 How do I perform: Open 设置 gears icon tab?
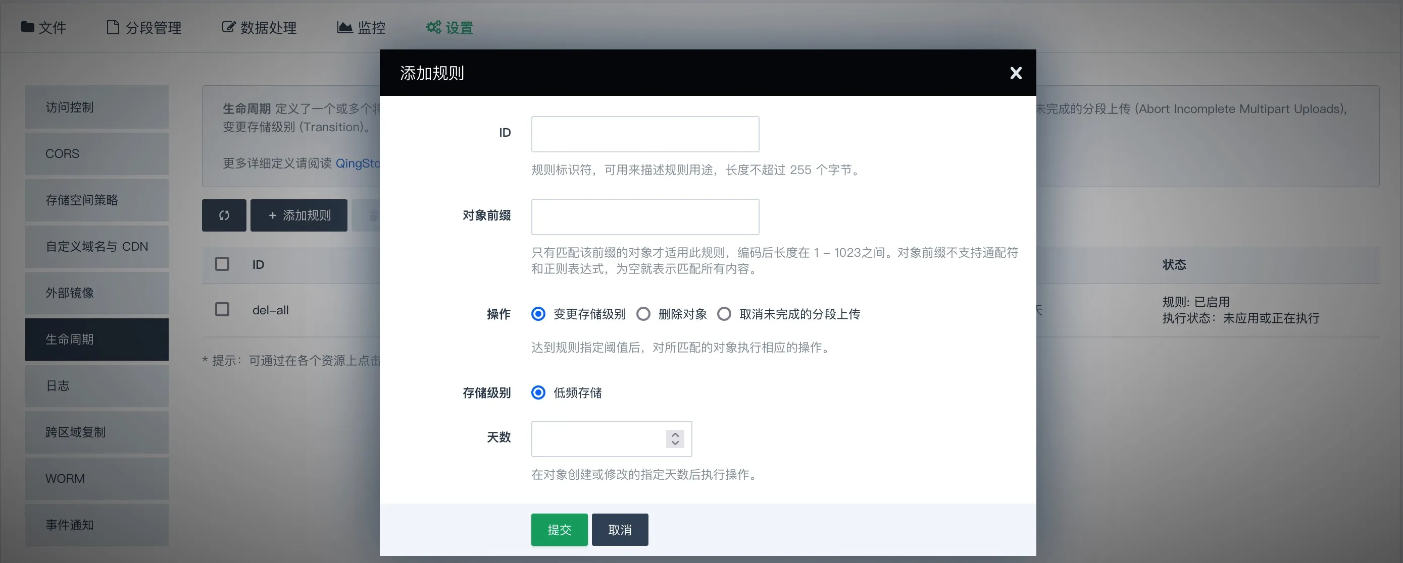click(x=449, y=27)
